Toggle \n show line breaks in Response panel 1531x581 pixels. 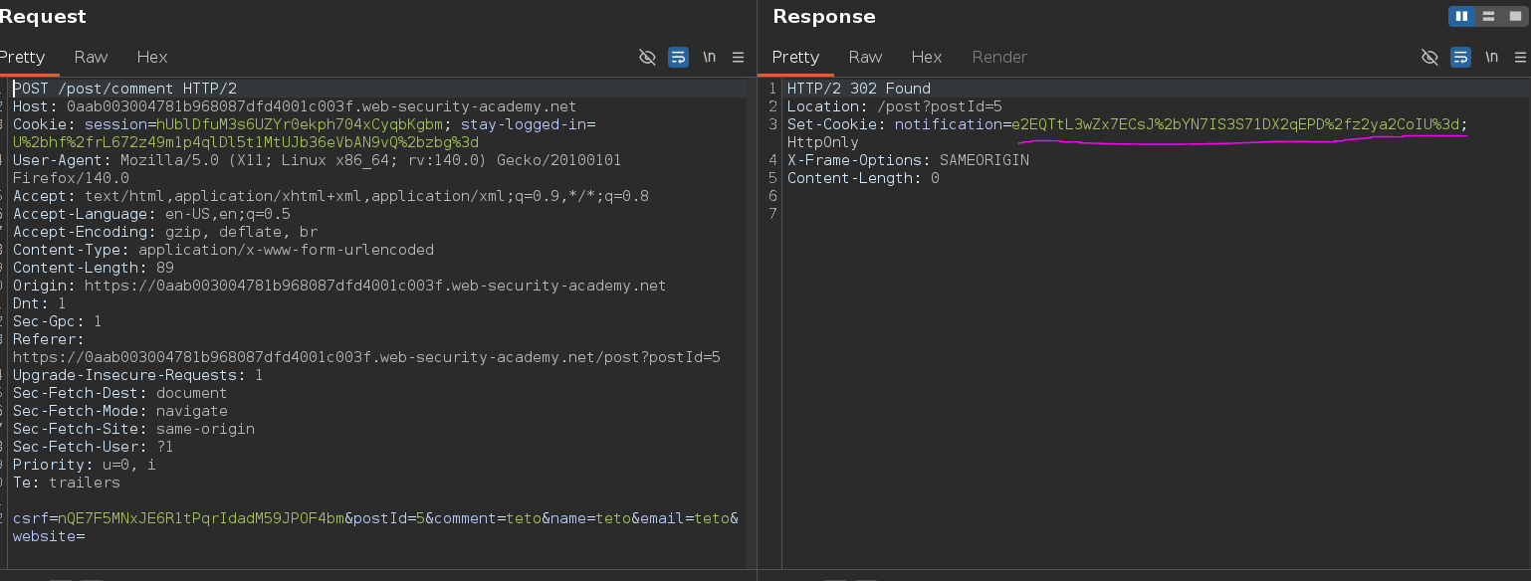coord(1491,57)
